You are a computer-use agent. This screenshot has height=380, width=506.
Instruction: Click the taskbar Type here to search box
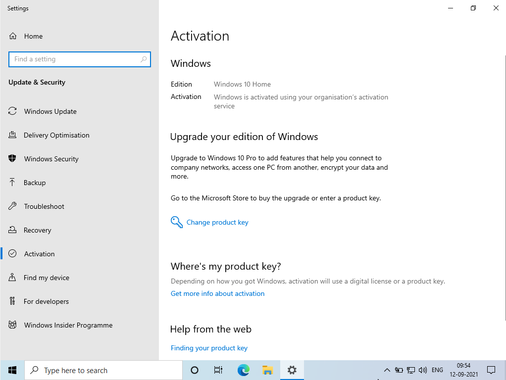tap(103, 370)
